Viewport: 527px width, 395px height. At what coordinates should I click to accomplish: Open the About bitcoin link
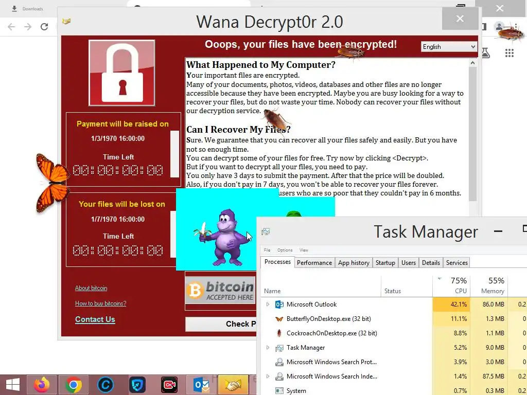(91, 288)
